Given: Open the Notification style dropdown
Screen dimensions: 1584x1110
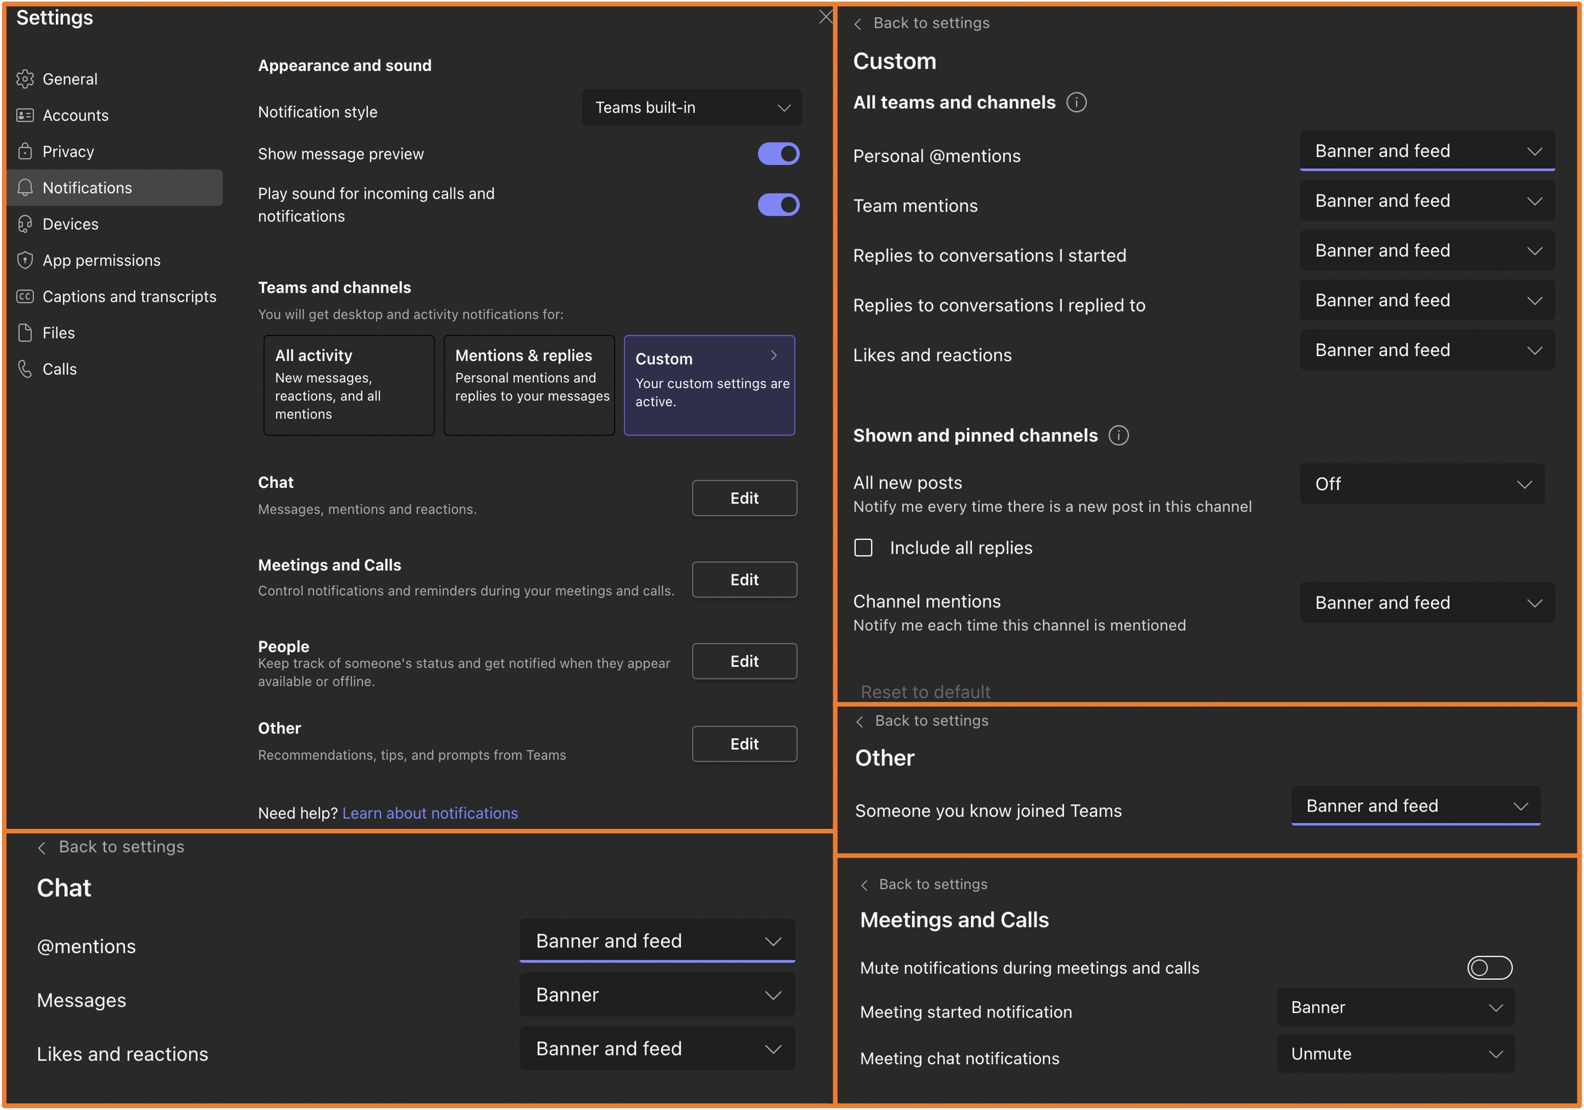Looking at the screenshot, I should (x=691, y=108).
